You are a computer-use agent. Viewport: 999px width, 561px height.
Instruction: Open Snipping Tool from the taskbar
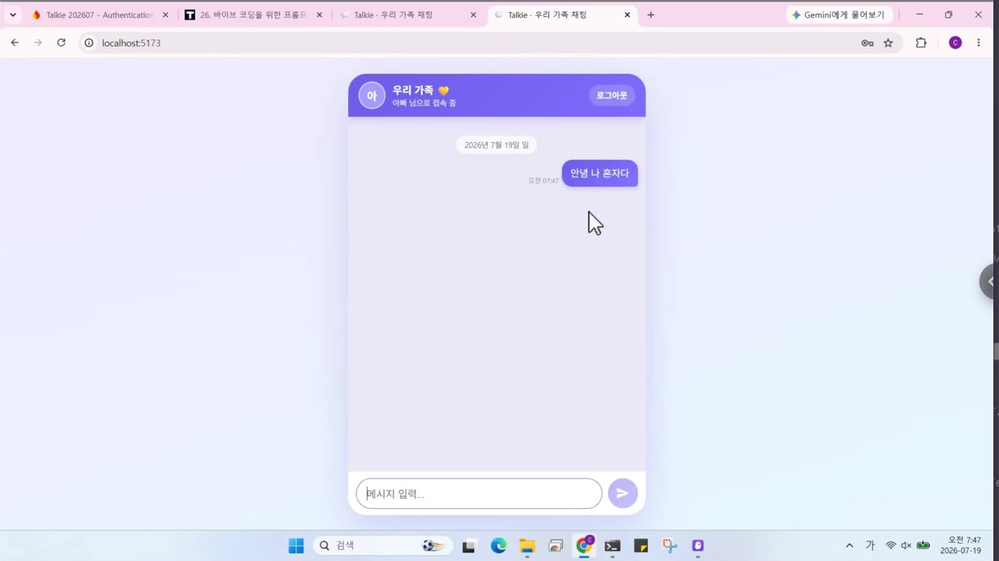click(x=669, y=546)
